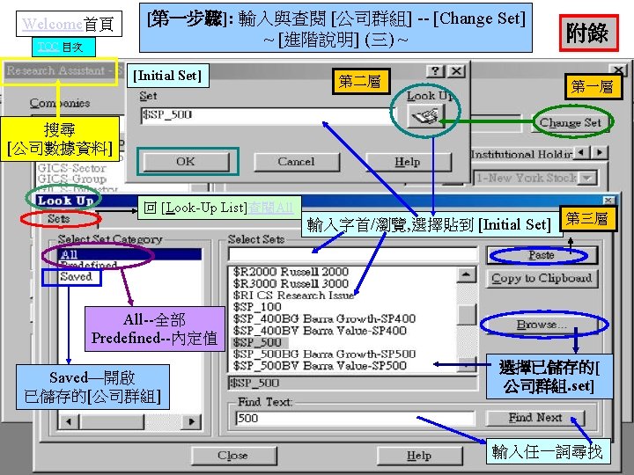Select $SP_500BV Barra Value-SP500

coord(320,366)
